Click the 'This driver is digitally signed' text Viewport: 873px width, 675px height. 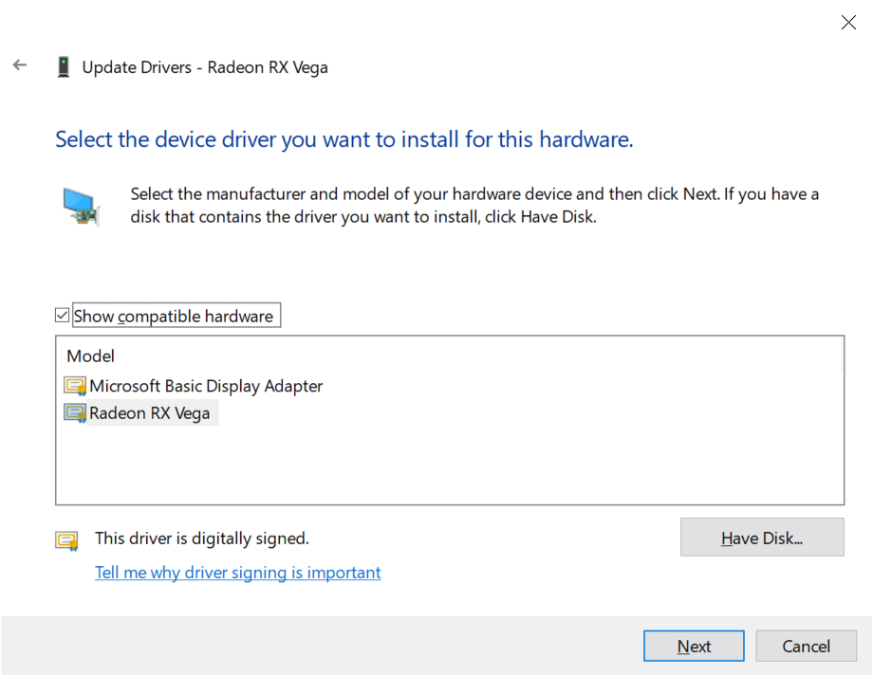click(202, 538)
